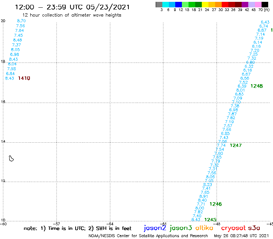The height and width of the screenshot is (239, 273).
Task: Select the 7.71 wave height value
Action: tap(201, 204)
